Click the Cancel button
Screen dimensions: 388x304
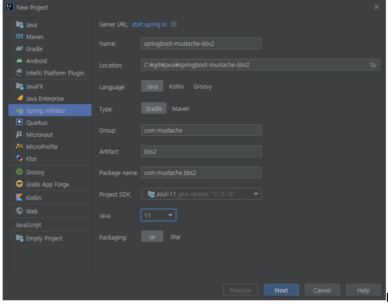click(322, 290)
